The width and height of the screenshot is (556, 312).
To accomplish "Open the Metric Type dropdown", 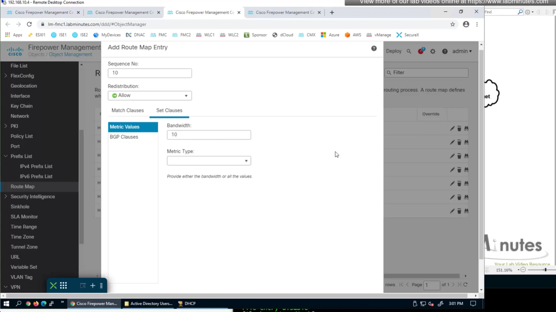I will (x=209, y=161).
